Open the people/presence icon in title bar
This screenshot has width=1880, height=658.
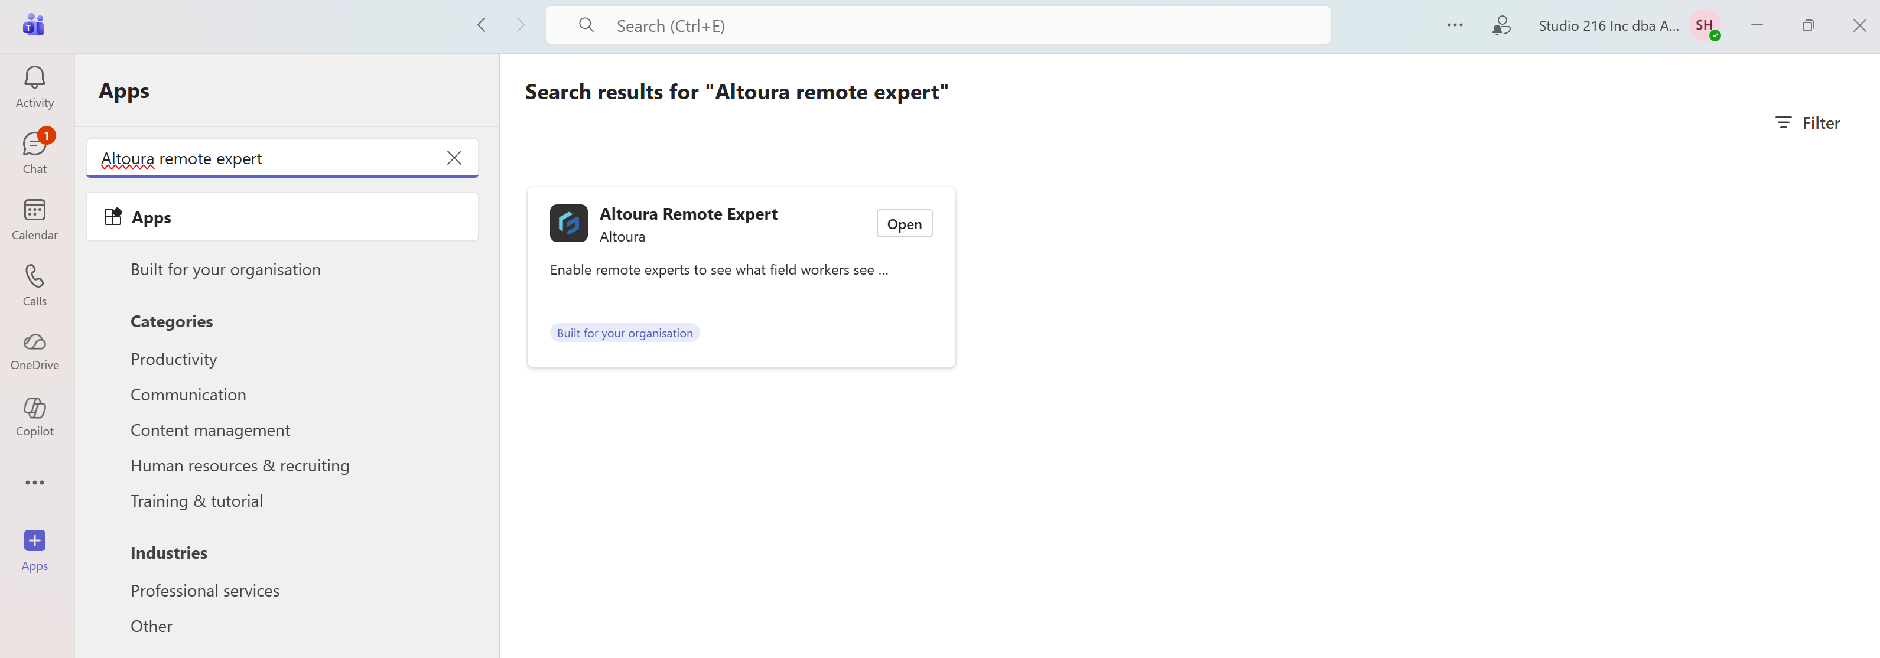click(x=1501, y=25)
